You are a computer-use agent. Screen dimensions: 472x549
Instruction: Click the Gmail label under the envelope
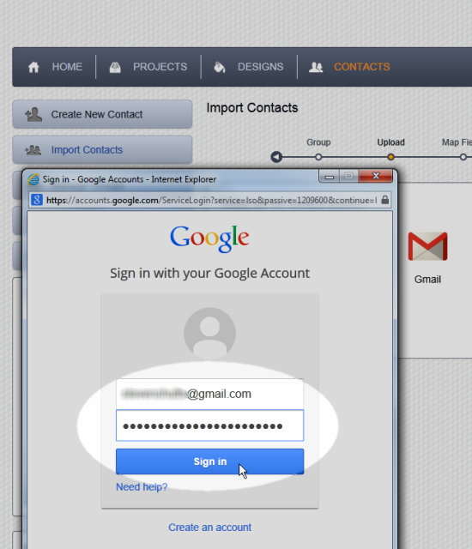(427, 280)
